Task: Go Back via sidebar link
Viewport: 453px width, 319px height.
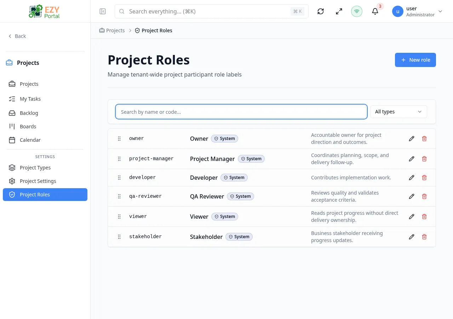Action: pyautogui.click(x=17, y=36)
